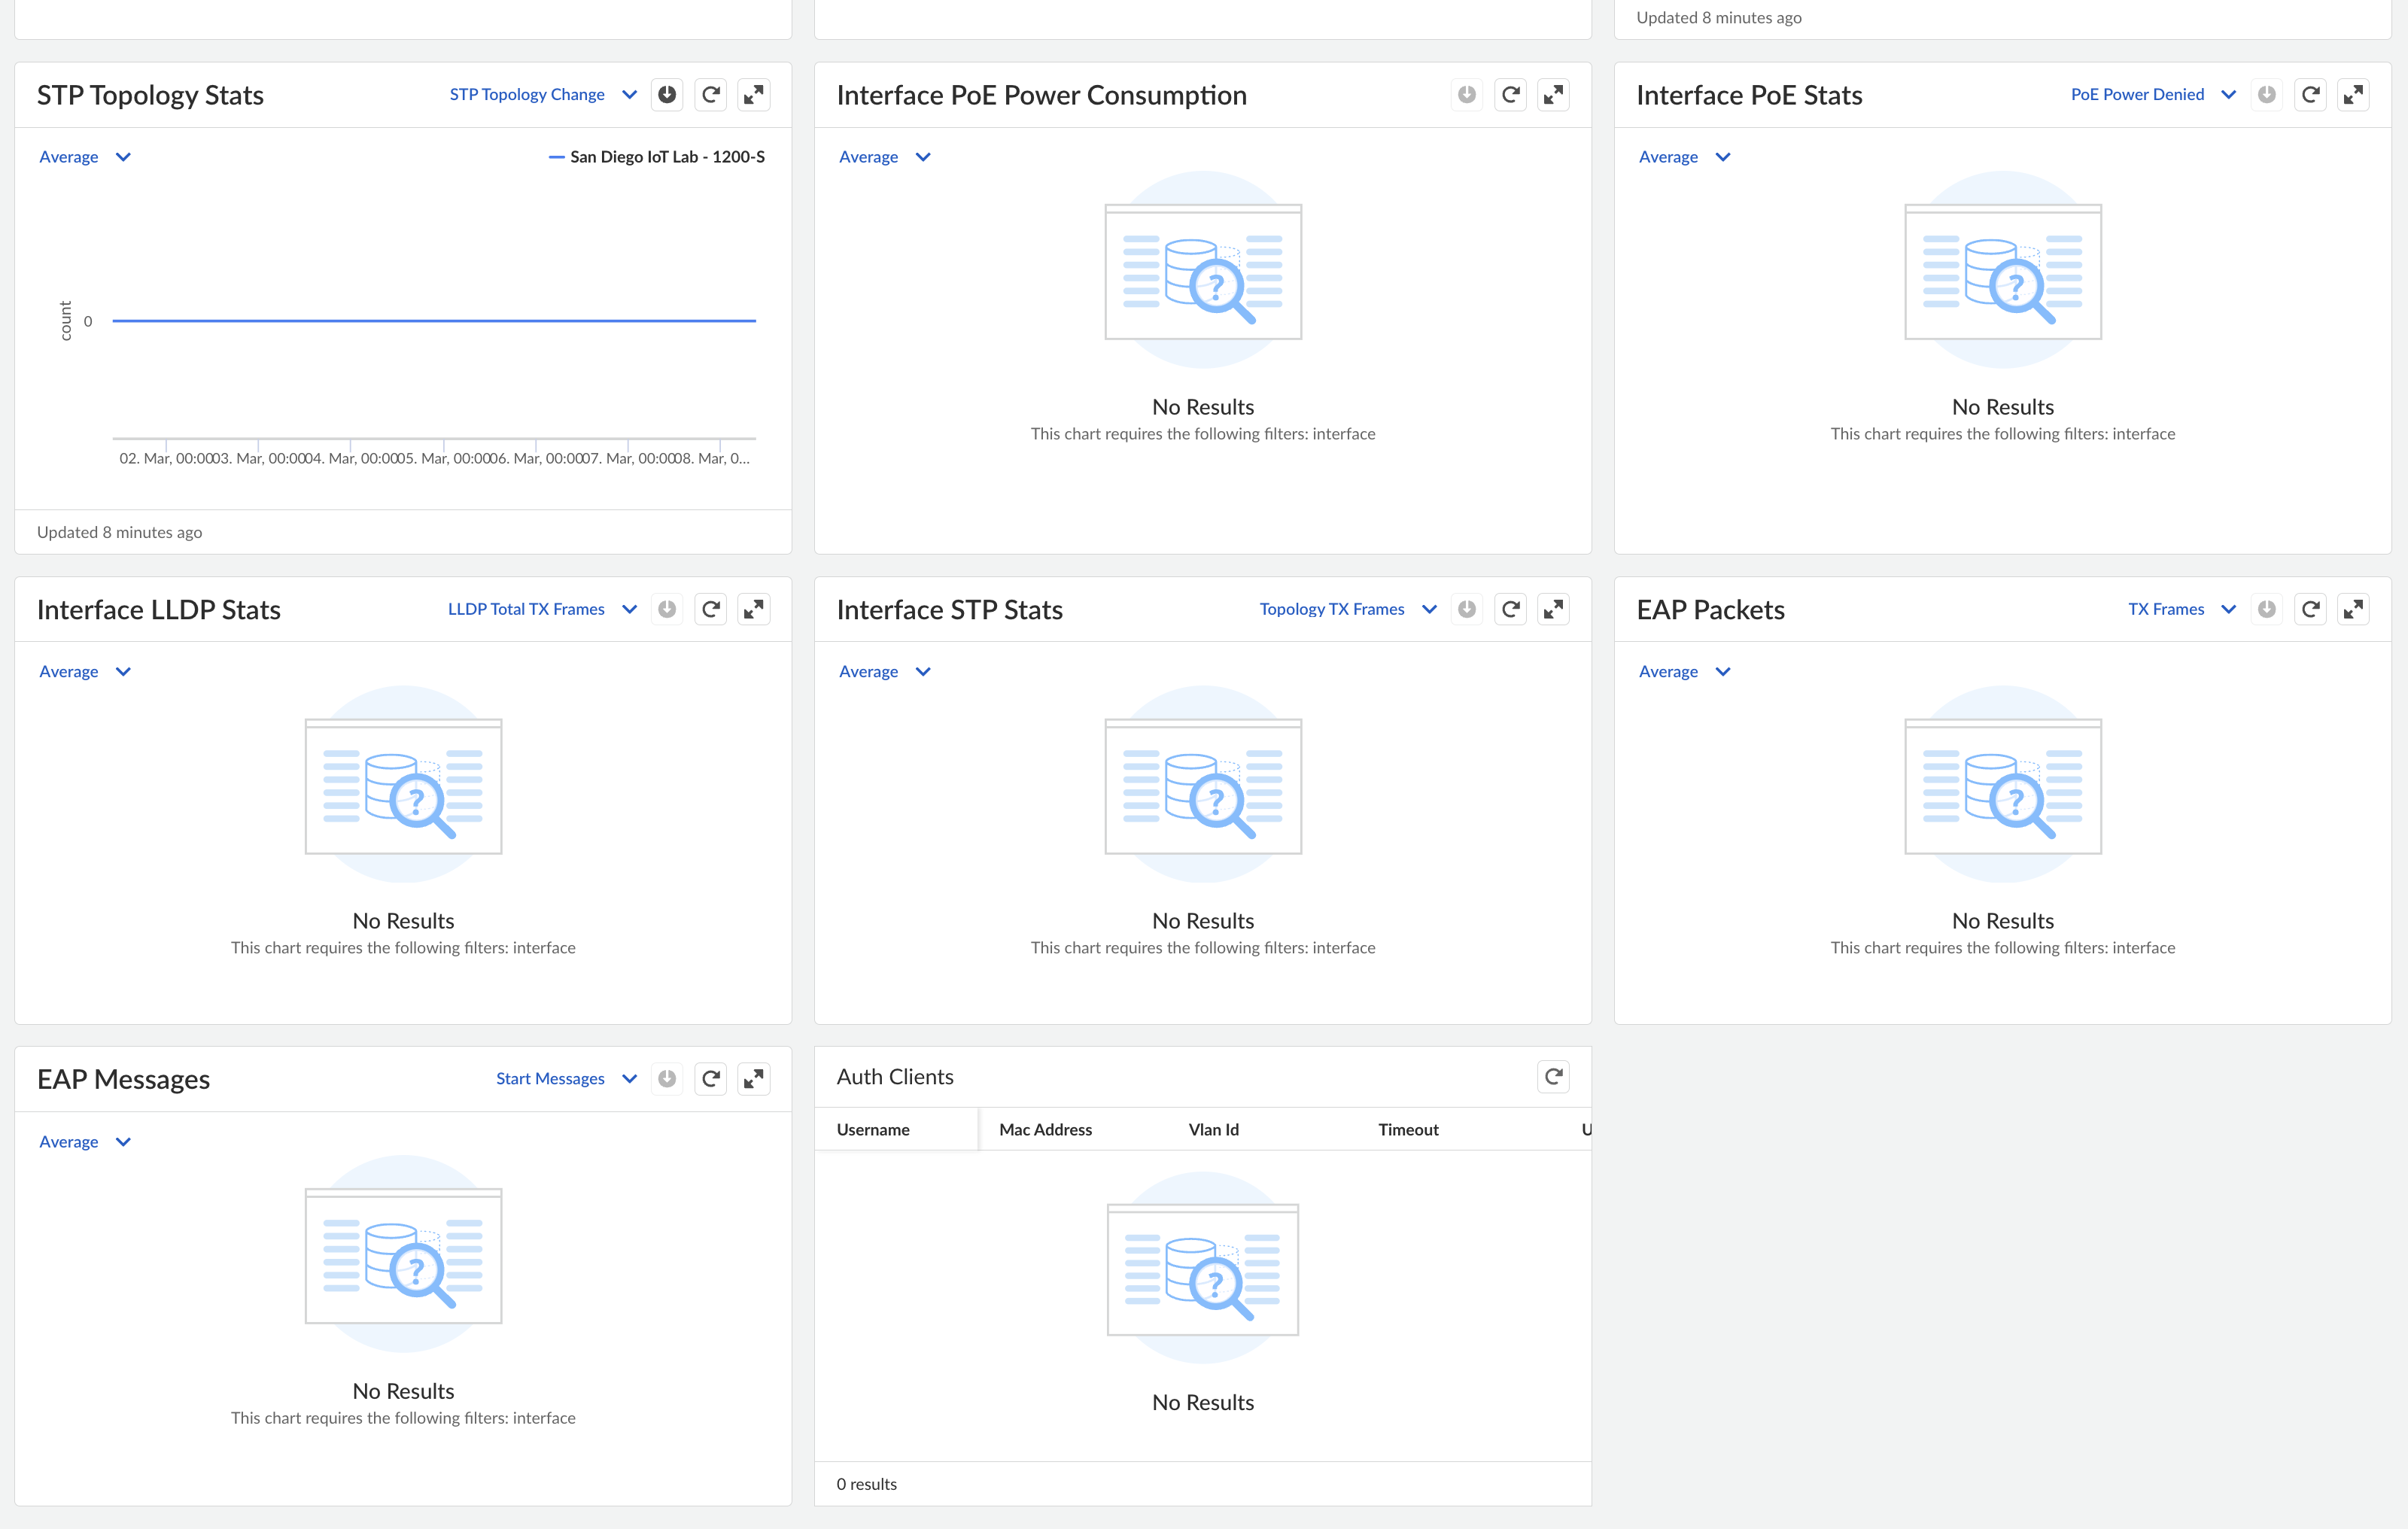This screenshot has height=1529, width=2408.
Task: Open Average dropdown in EAP Packets
Action: 1683,672
